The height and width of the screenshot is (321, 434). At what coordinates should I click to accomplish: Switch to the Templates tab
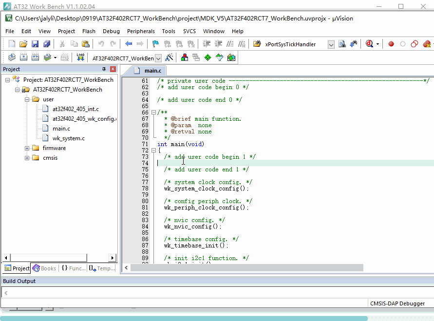(102, 268)
